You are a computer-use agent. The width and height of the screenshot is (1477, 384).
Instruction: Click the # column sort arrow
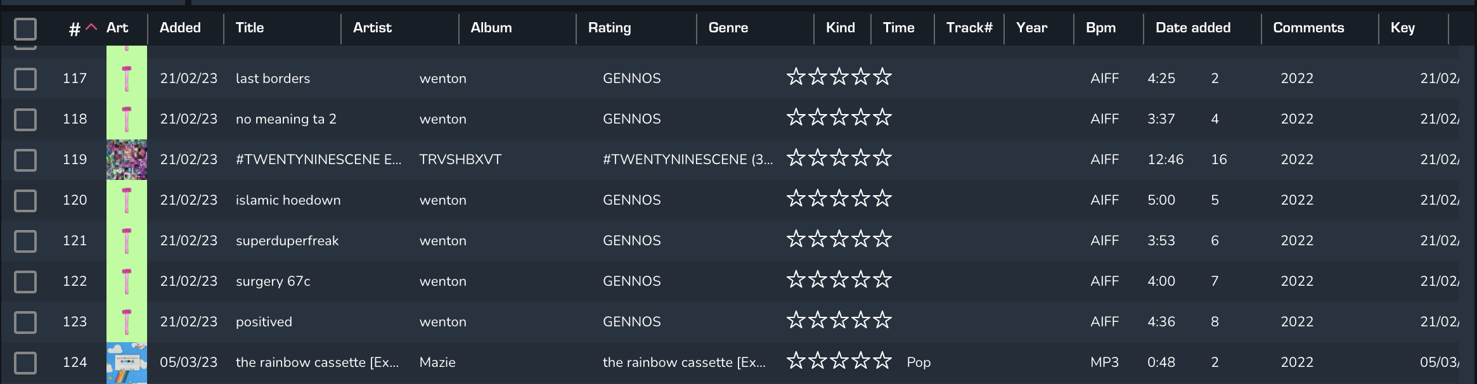[x=91, y=27]
